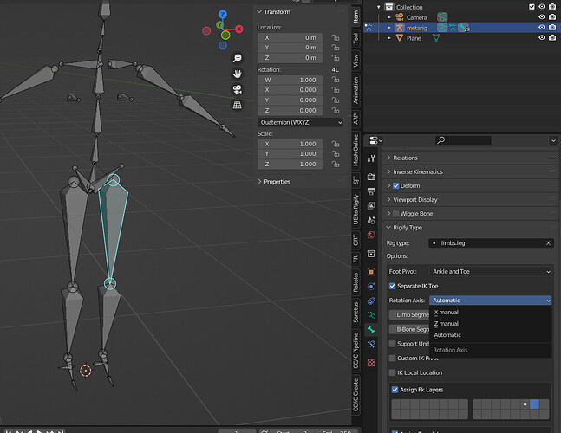561x433 pixels.
Task: Enable the Custom IK Pivot checkbox
Action: click(x=393, y=358)
